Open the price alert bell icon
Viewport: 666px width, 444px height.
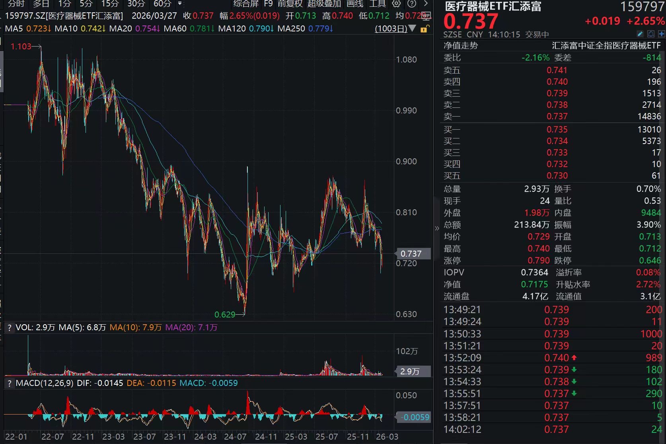click(x=651, y=34)
